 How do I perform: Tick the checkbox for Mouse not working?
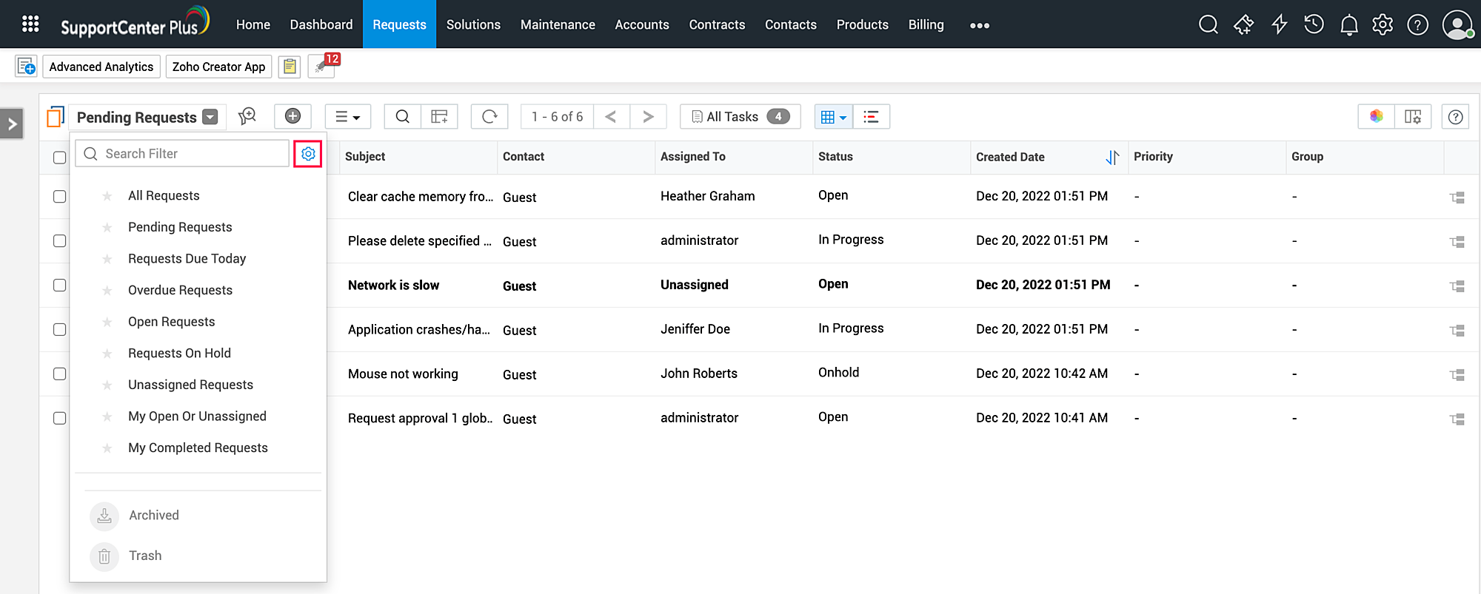point(60,374)
